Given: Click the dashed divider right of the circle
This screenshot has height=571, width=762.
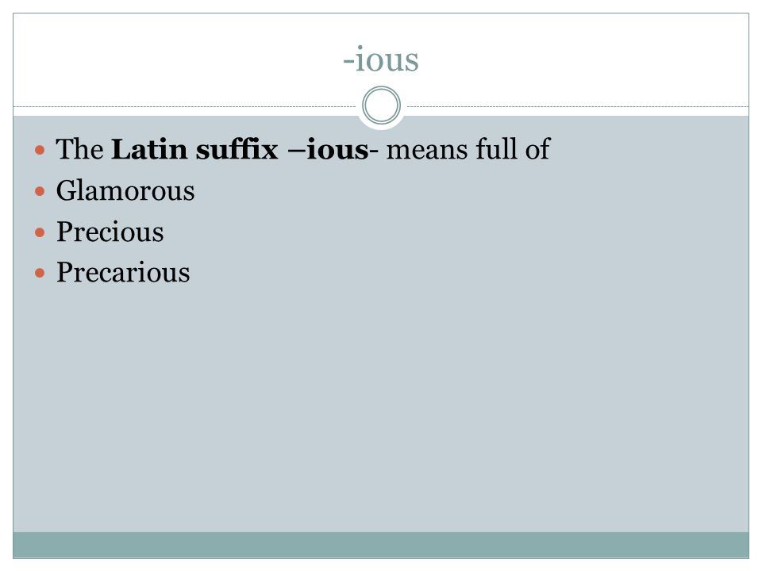Looking at the screenshot, I should click(578, 106).
